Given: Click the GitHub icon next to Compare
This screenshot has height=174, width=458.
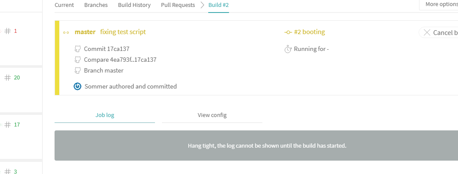Looking at the screenshot, I should pos(78,60).
